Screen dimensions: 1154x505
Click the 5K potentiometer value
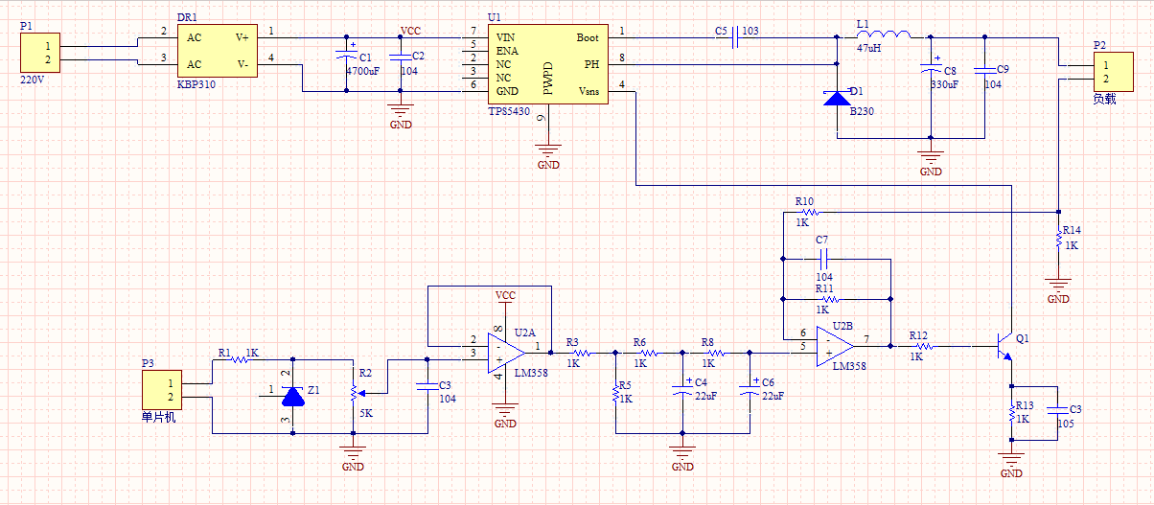coord(364,414)
